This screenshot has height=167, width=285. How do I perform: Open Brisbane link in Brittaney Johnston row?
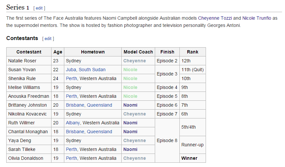coord(75,105)
